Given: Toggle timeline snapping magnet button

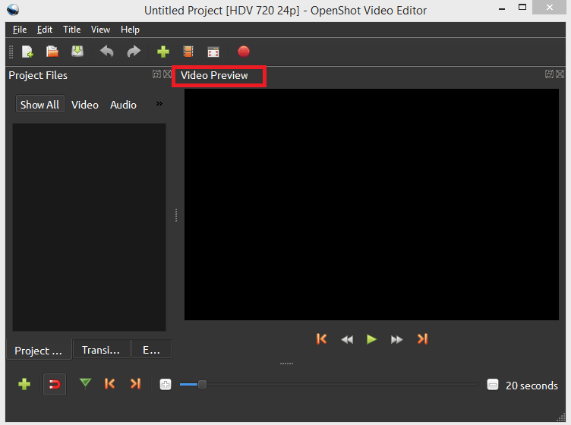Looking at the screenshot, I should coord(55,384).
